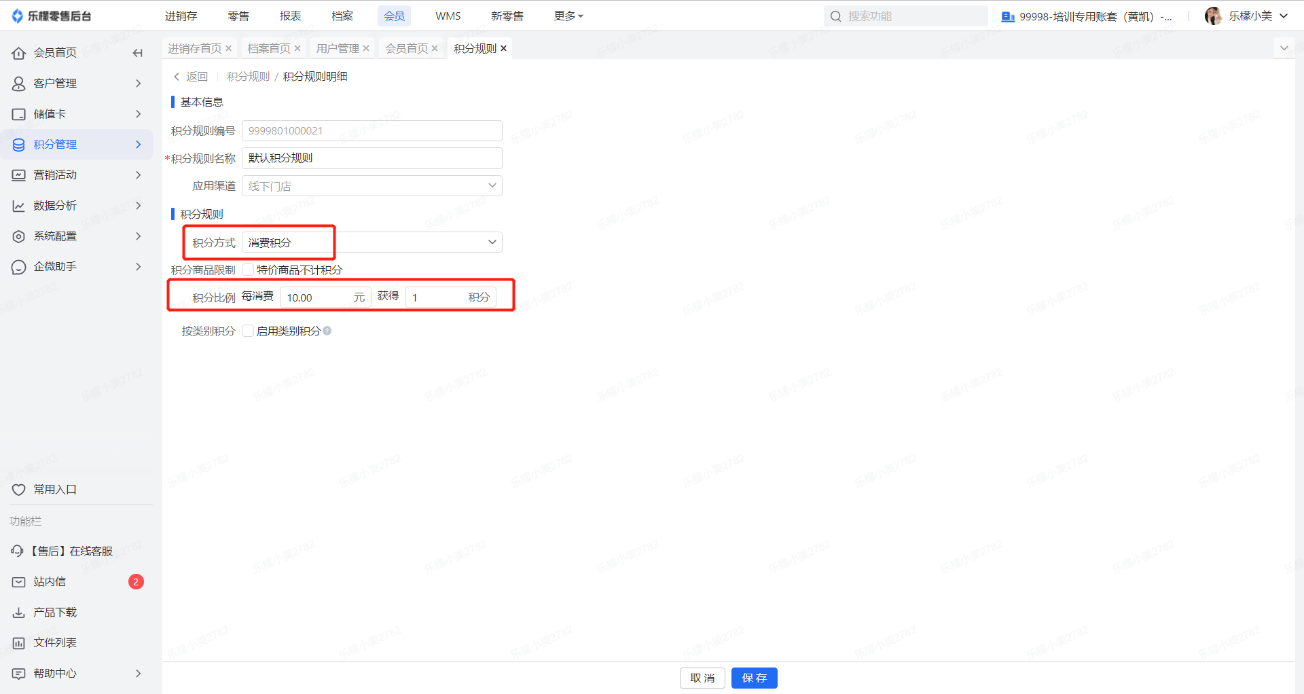
Task: Click the 搜索功能 search box
Action: click(x=906, y=16)
